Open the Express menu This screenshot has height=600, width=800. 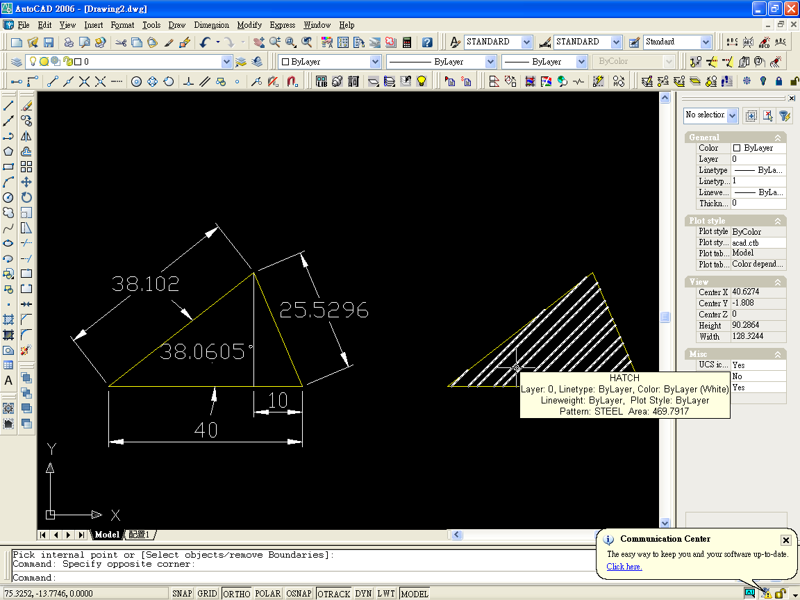click(283, 25)
